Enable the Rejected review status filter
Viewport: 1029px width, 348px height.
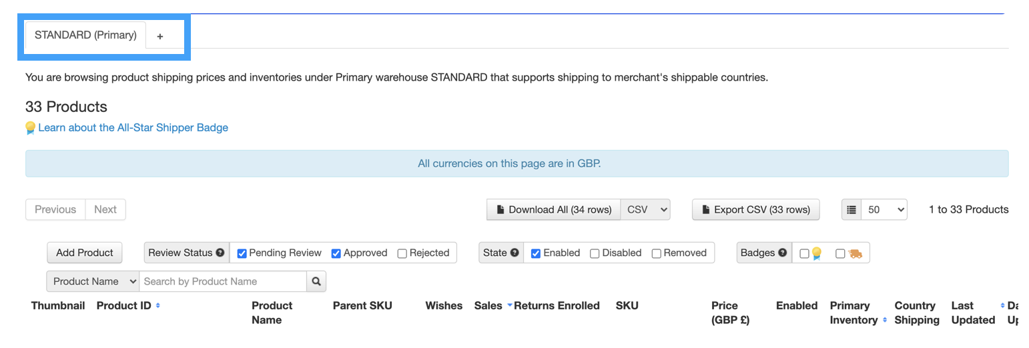click(402, 253)
